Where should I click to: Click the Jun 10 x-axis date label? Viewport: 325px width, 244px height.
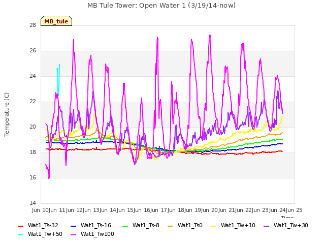tap(41, 210)
